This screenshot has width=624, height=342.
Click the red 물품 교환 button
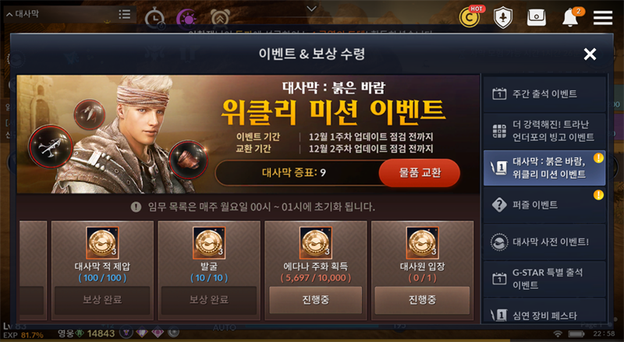(x=420, y=173)
